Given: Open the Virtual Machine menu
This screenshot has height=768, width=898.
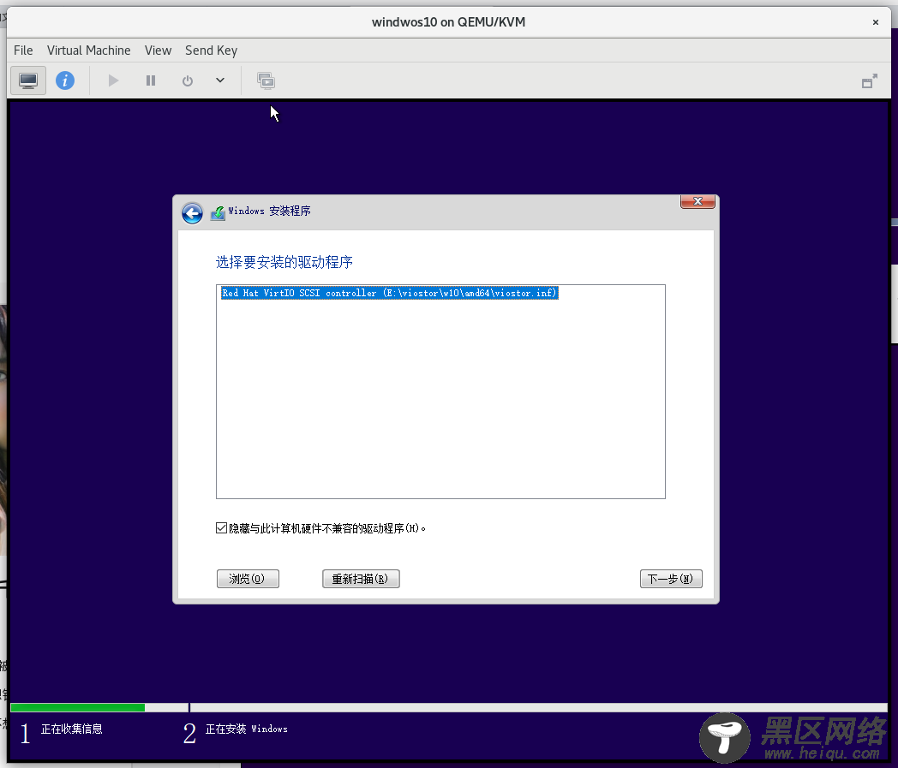Looking at the screenshot, I should [89, 51].
